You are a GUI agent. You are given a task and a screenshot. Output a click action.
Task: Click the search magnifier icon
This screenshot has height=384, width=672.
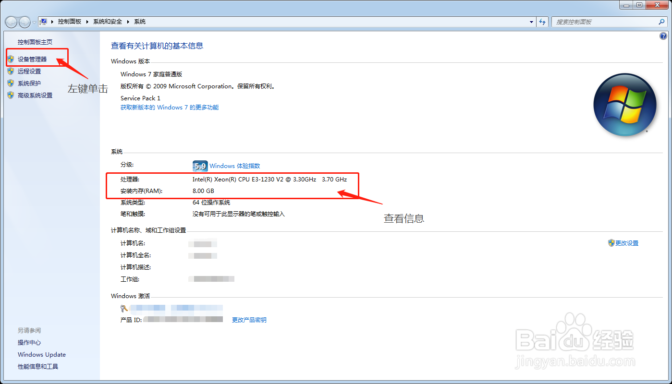[661, 22]
